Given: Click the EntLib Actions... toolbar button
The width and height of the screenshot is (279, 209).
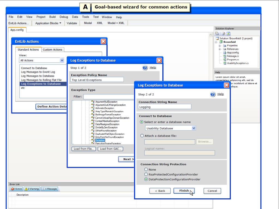Looking at the screenshot, I should [x=19, y=23].
